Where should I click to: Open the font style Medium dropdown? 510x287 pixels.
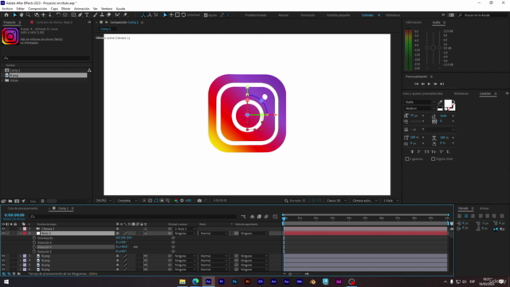(x=420, y=108)
